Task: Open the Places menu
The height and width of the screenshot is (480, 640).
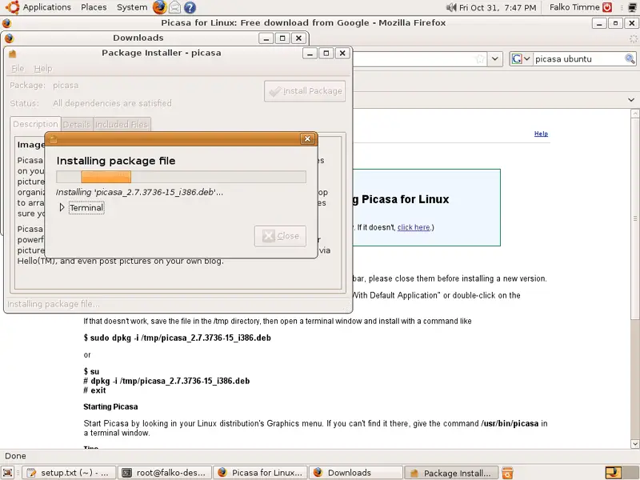Action: tap(94, 7)
